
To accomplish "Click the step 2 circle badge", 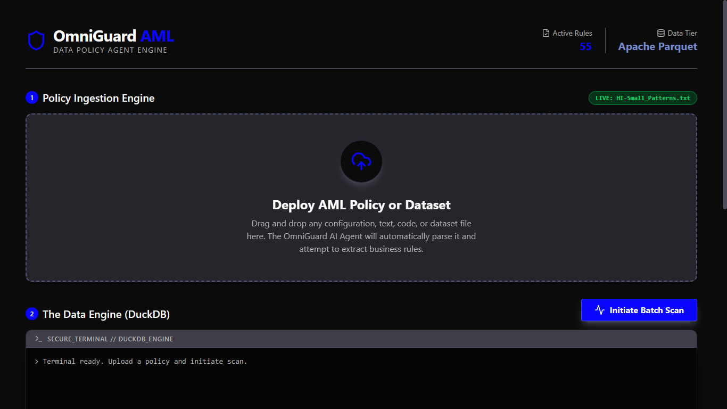I will (32, 314).
